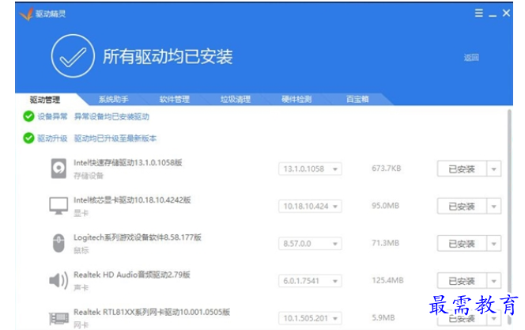Click size value 5.9MB
Image resolution: width=525 pixels, height=330 pixels.
[x=383, y=317]
